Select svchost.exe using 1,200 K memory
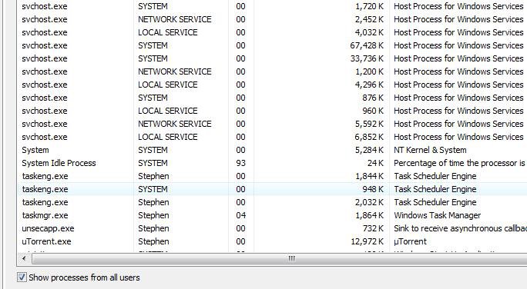 pyautogui.click(x=272, y=71)
